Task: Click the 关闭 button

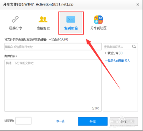Action: click(x=124, y=122)
